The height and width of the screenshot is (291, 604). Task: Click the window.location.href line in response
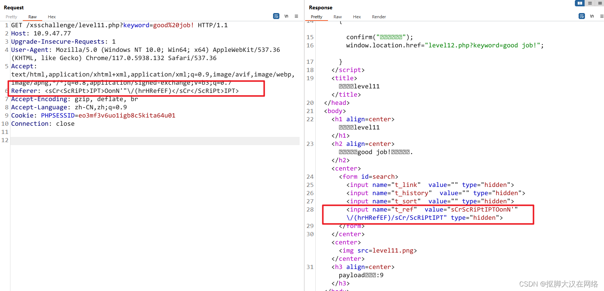pyautogui.click(x=445, y=45)
